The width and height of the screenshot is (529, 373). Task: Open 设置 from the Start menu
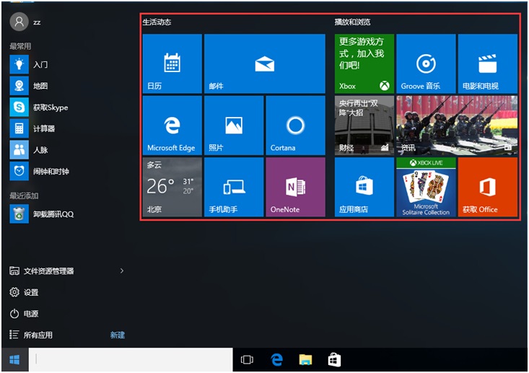(30, 293)
